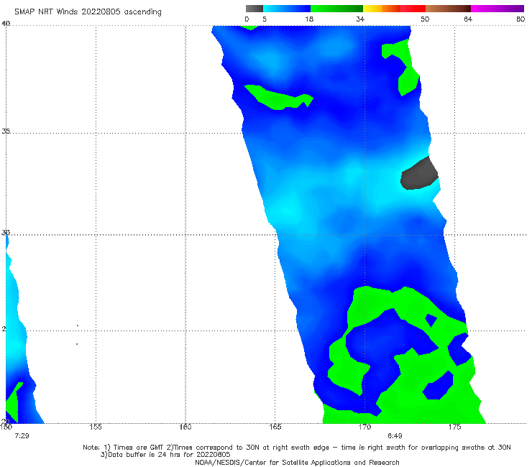Click the color bar label '50'
The height and width of the screenshot is (467, 532).
coord(425,19)
